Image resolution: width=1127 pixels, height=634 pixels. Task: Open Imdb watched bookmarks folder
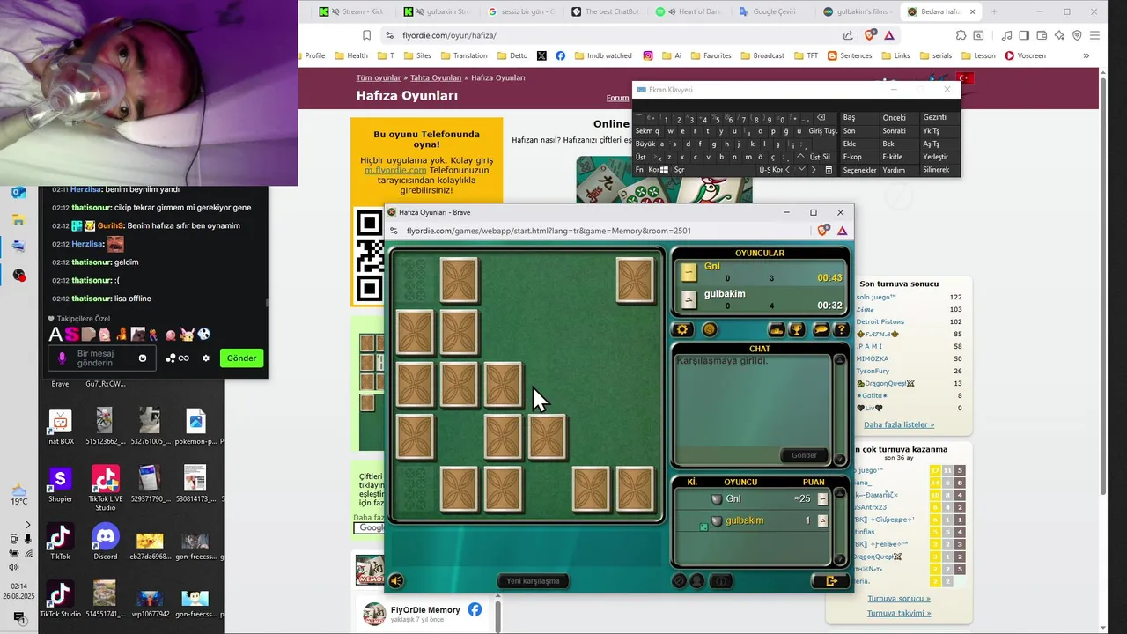[604, 55]
